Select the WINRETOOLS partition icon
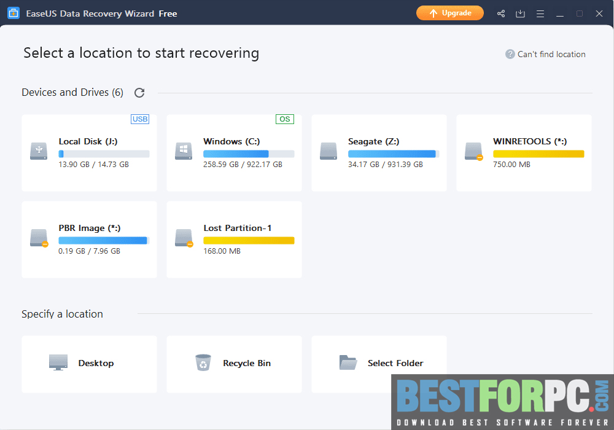 (x=473, y=152)
